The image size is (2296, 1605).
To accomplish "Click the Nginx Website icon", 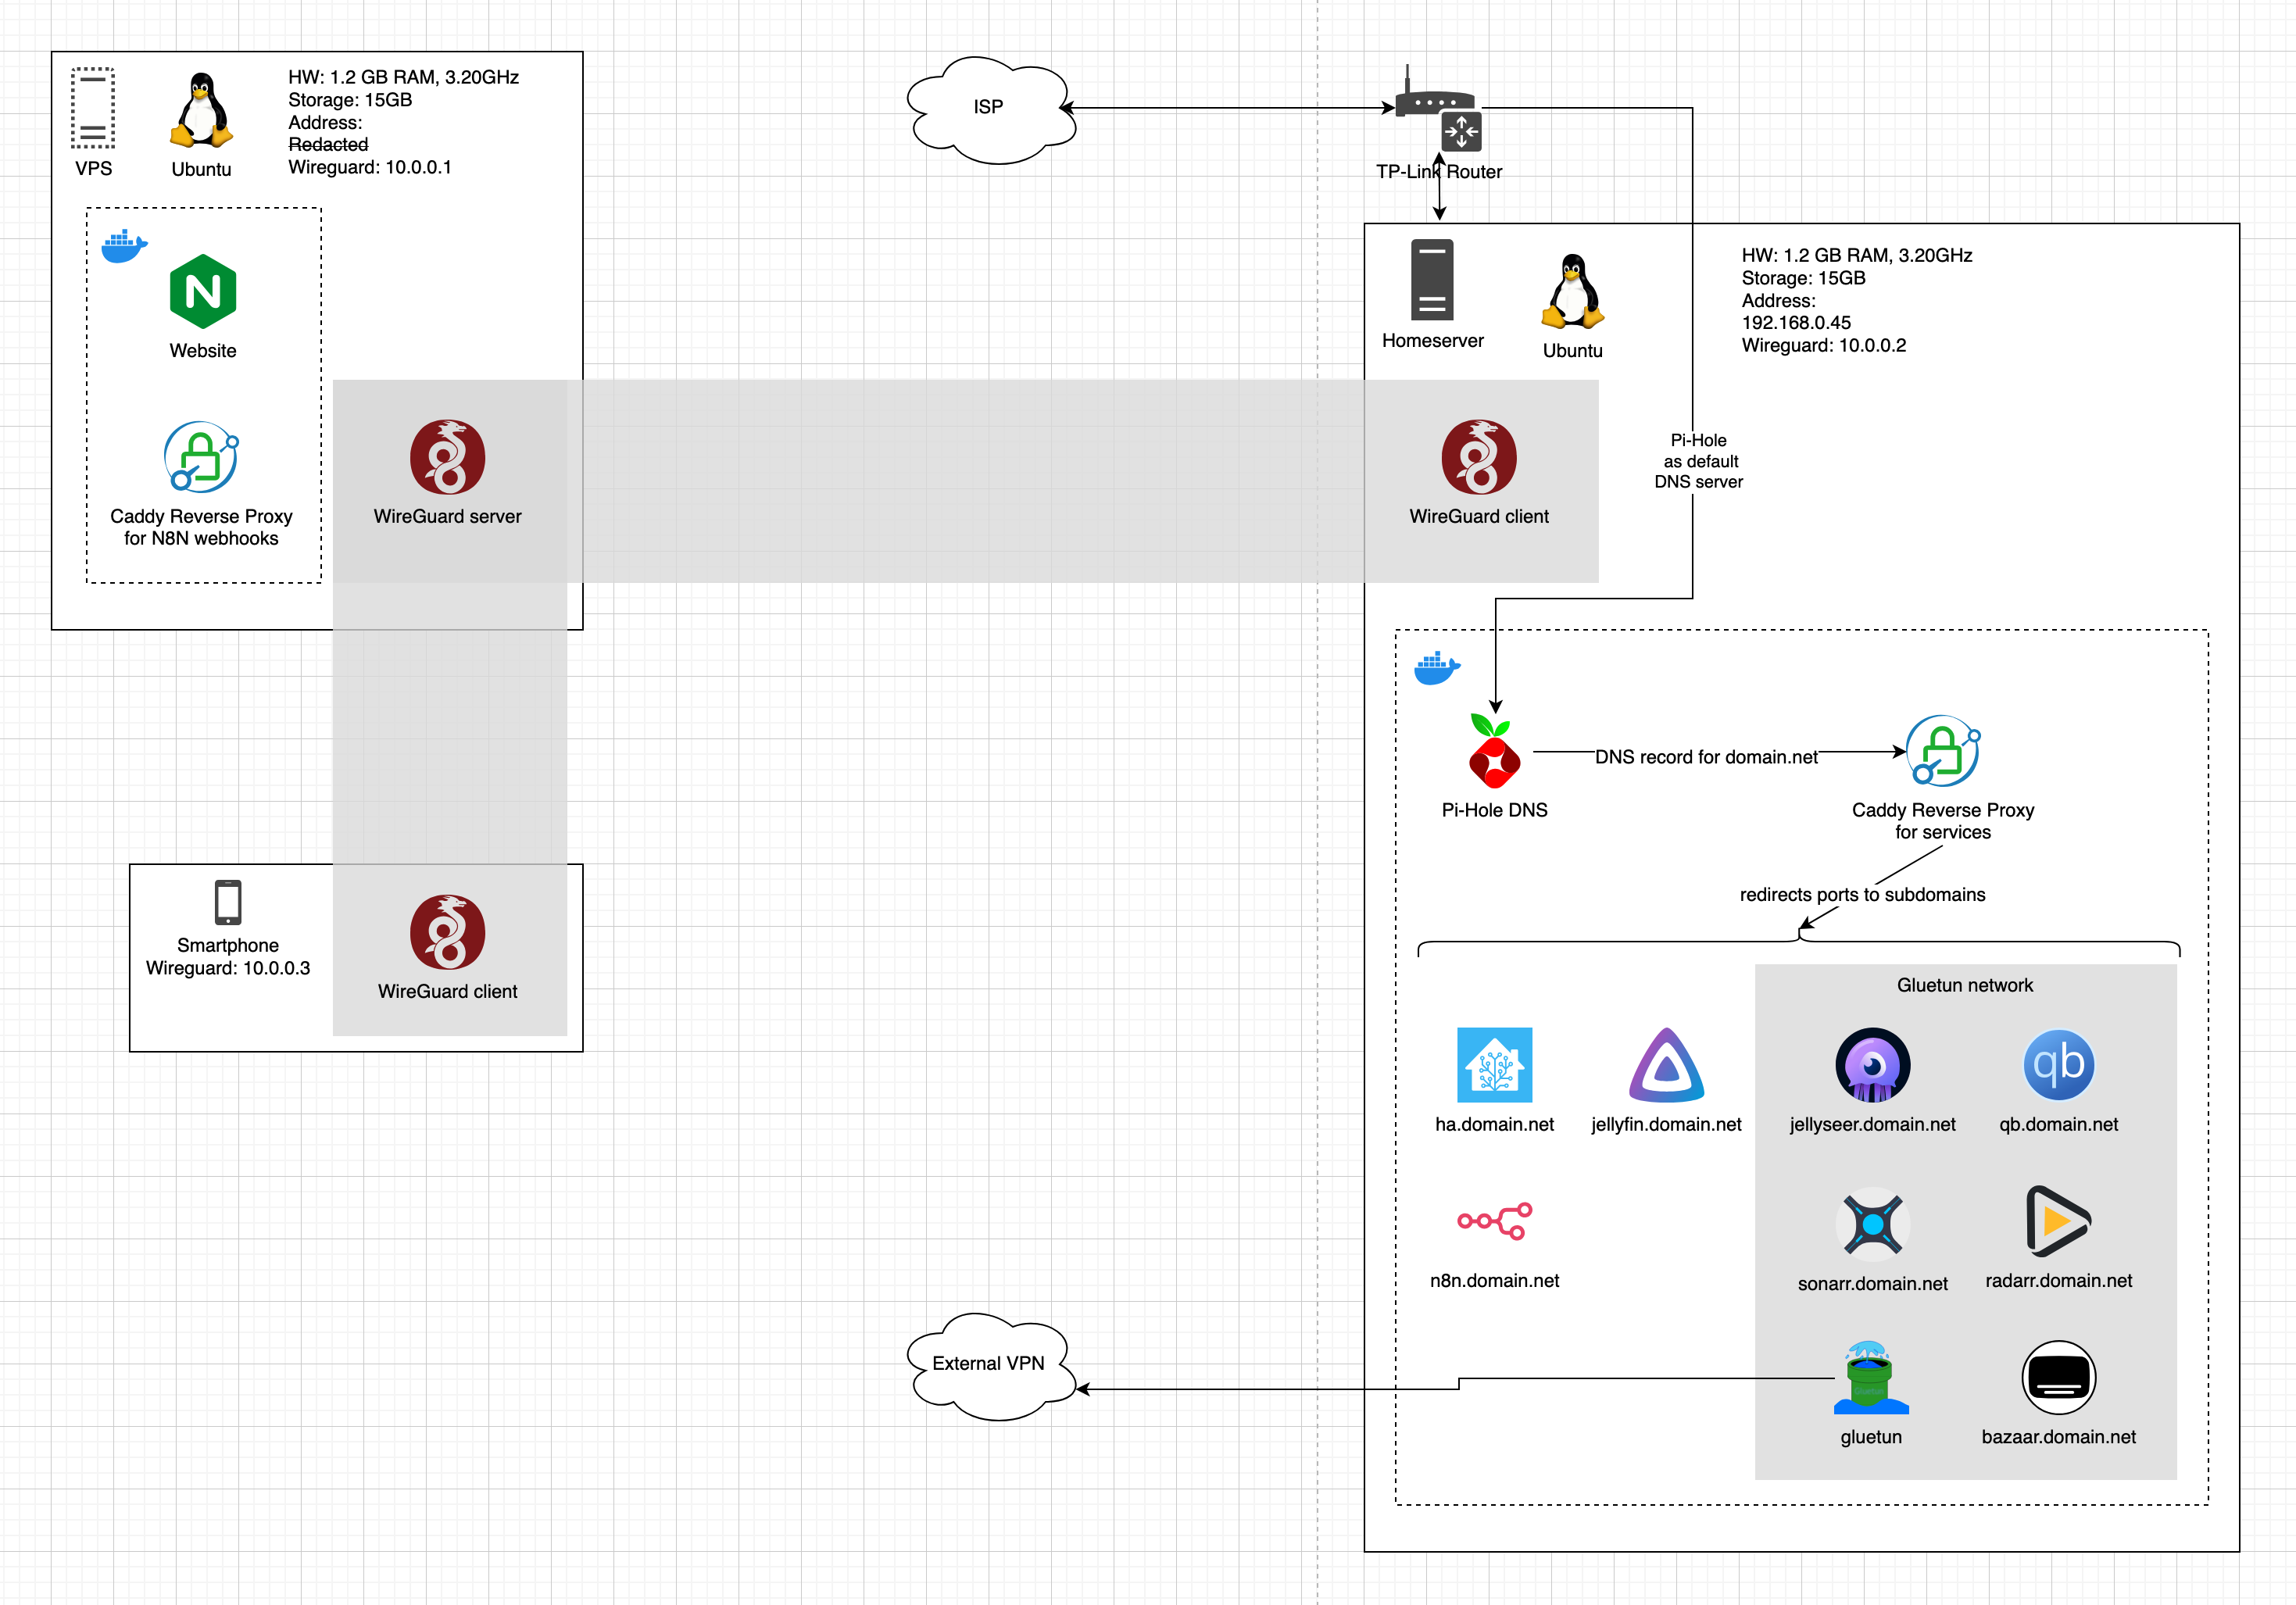I will [x=203, y=291].
